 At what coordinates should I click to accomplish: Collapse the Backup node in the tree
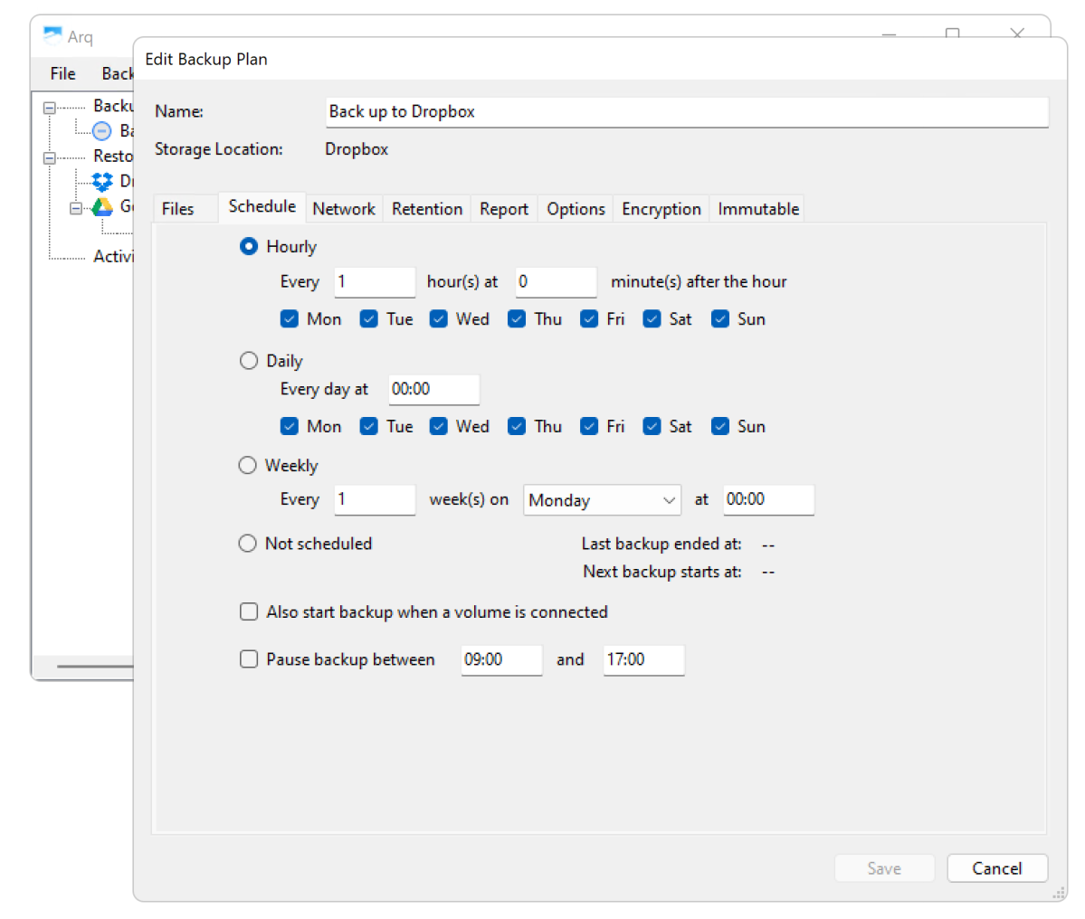pos(50,107)
